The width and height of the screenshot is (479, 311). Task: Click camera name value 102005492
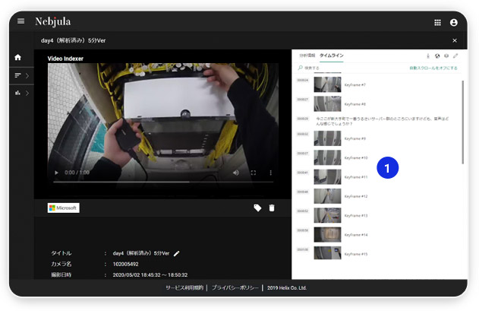(125, 264)
